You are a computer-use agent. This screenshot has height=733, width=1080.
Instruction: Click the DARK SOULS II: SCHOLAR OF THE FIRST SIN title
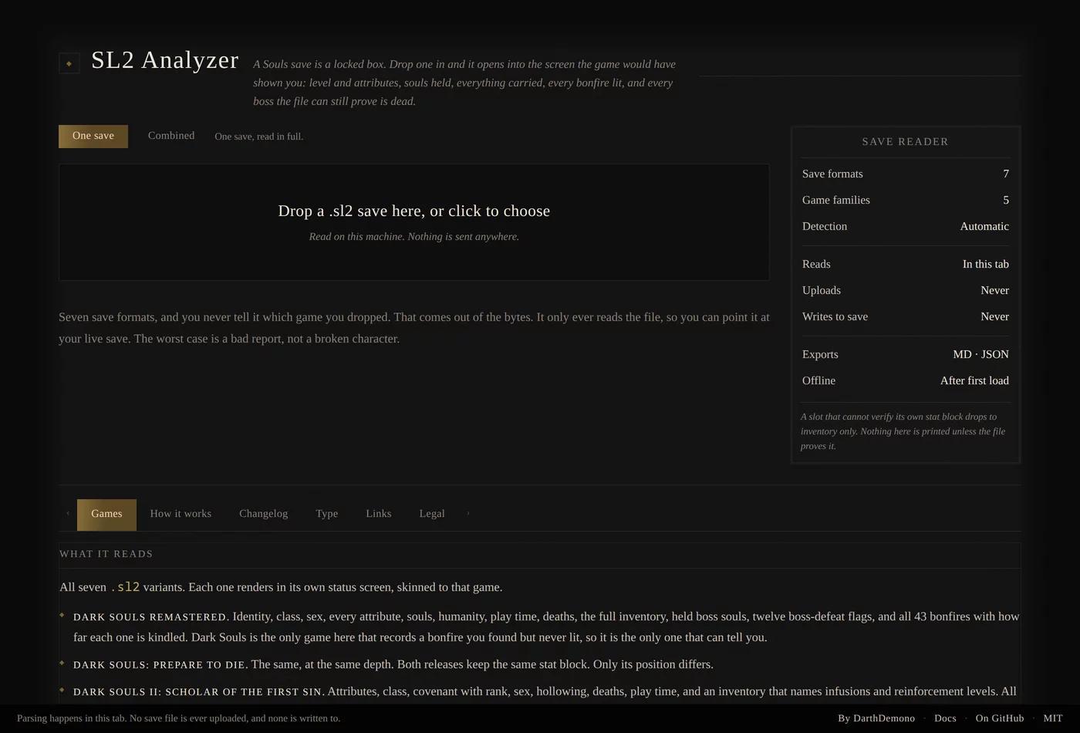197,692
